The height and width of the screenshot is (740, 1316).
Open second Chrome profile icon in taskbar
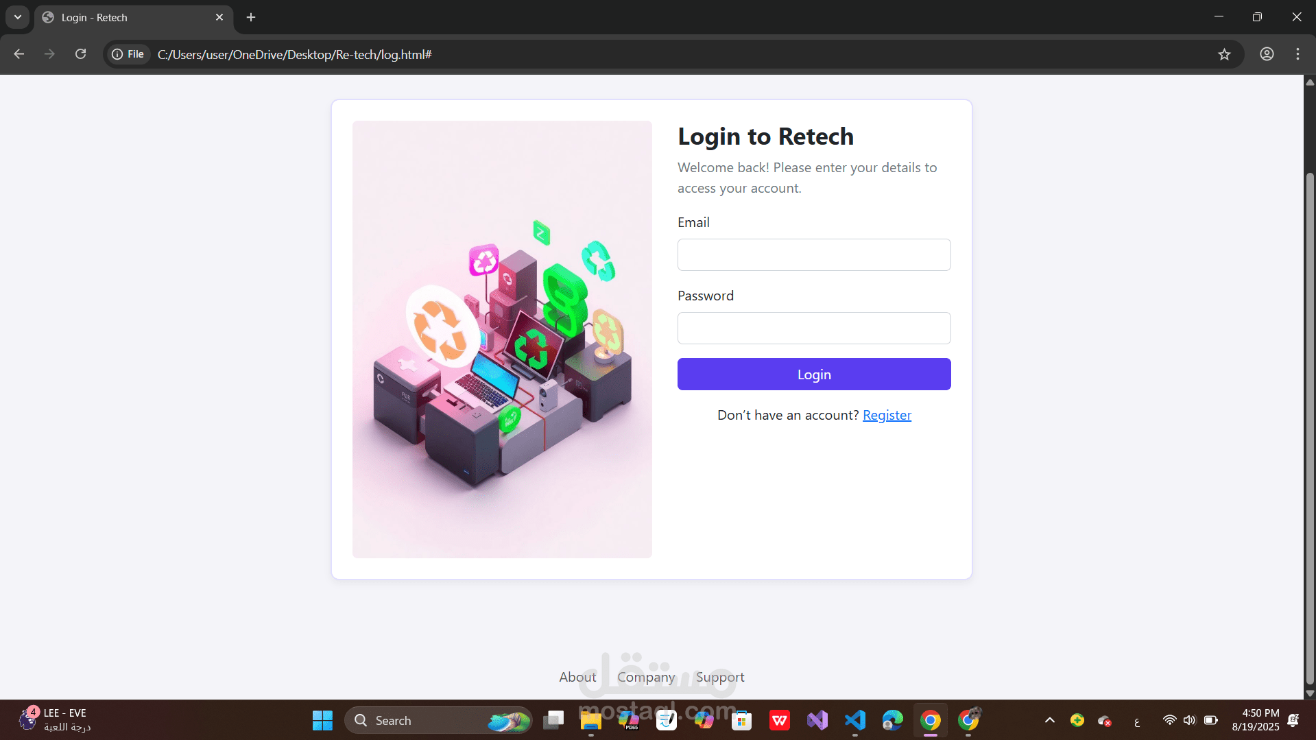coord(969,720)
